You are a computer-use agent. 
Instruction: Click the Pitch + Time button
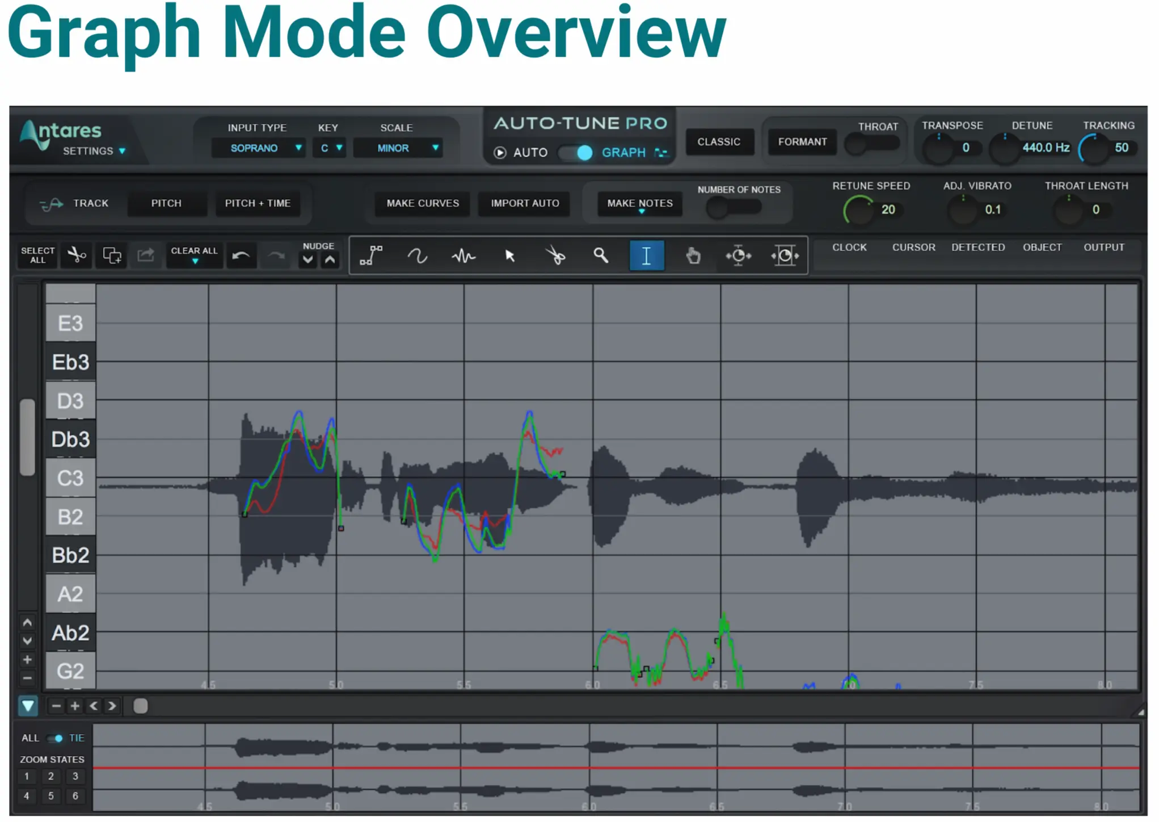[x=258, y=204]
